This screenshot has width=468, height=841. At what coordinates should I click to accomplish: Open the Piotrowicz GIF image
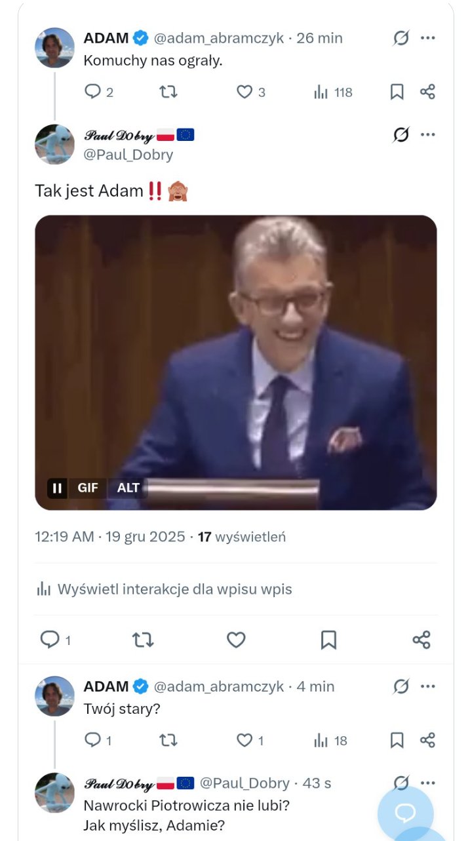point(236,362)
